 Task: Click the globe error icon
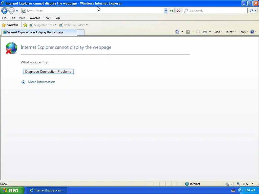click(11, 48)
